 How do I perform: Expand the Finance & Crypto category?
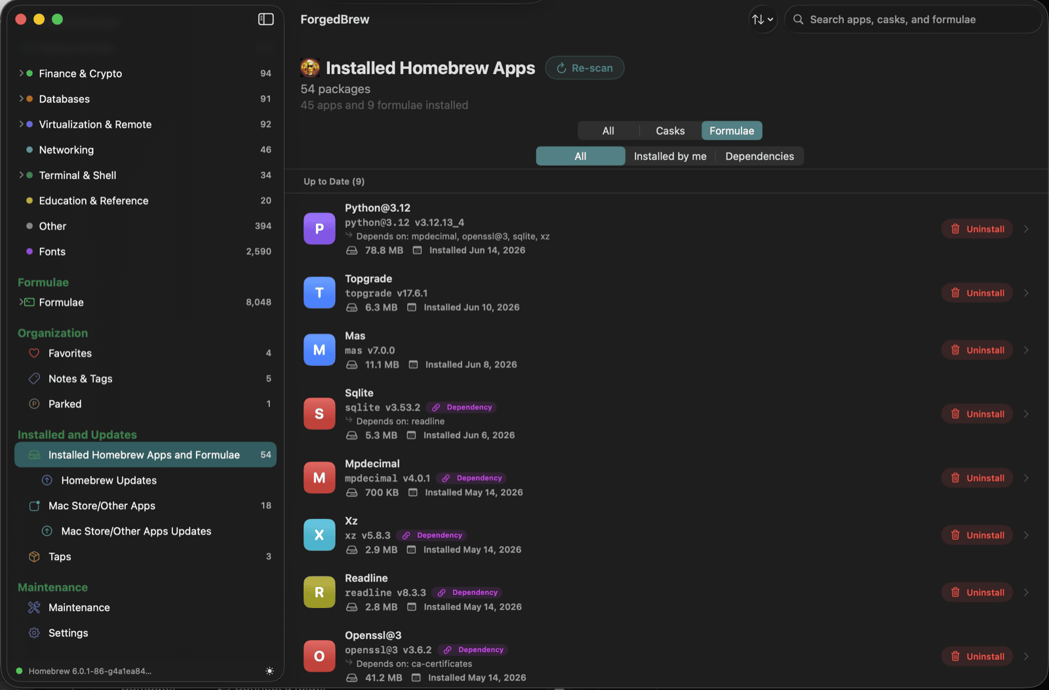(x=21, y=73)
